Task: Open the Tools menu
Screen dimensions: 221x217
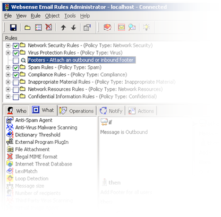Action: click(70, 16)
